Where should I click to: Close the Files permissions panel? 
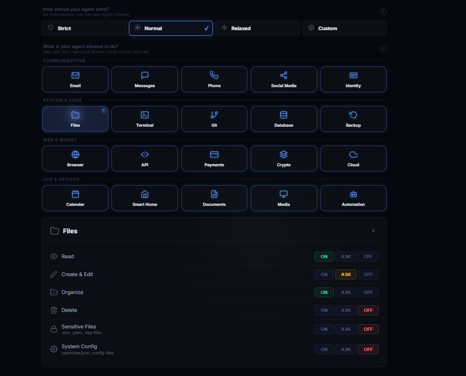(x=373, y=230)
